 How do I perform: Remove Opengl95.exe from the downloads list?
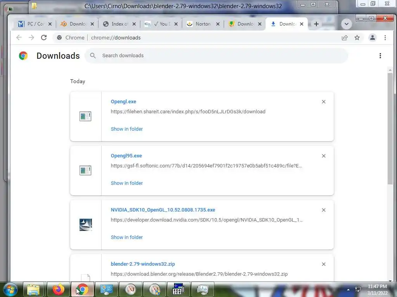pyautogui.click(x=324, y=156)
